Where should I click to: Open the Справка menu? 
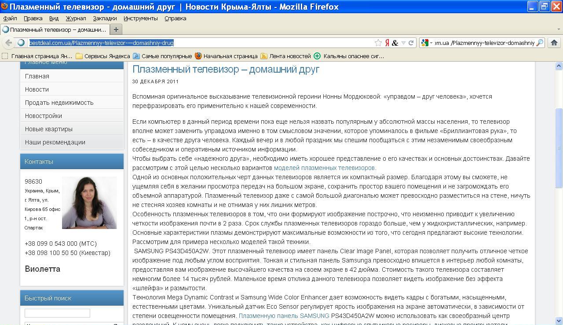tap(175, 18)
